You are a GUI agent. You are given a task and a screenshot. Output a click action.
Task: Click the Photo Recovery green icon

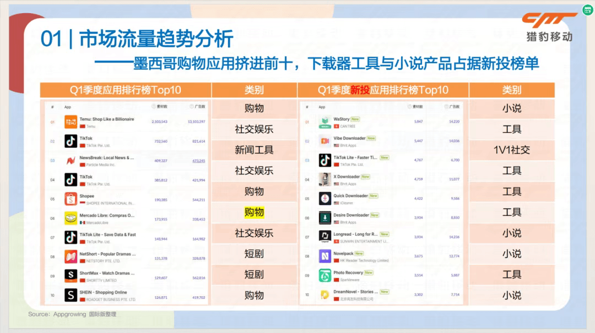click(x=324, y=275)
